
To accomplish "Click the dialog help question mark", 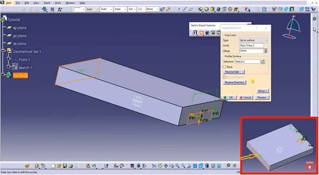I will click(256, 28).
